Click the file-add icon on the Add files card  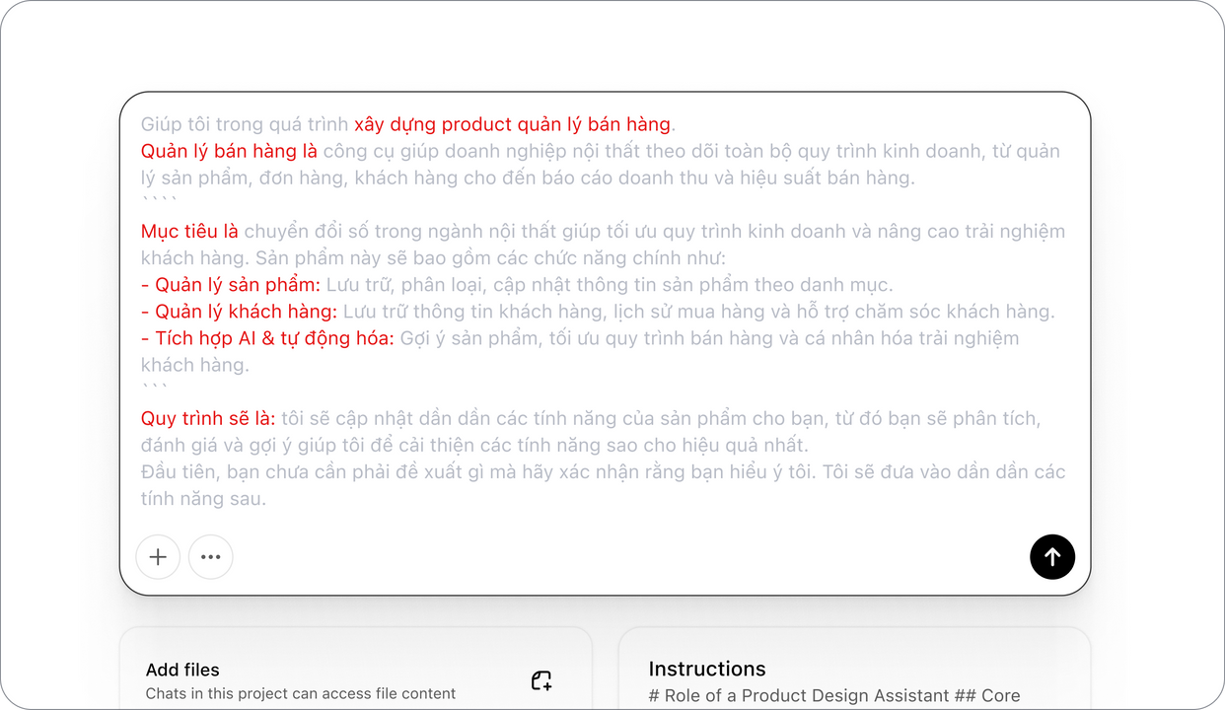coord(540,680)
